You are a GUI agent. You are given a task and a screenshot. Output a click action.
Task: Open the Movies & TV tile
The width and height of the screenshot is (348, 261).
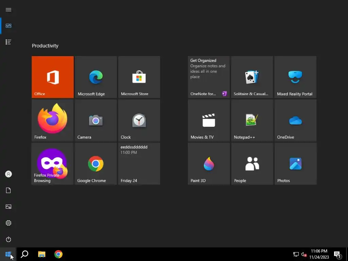[x=209, y=120]
